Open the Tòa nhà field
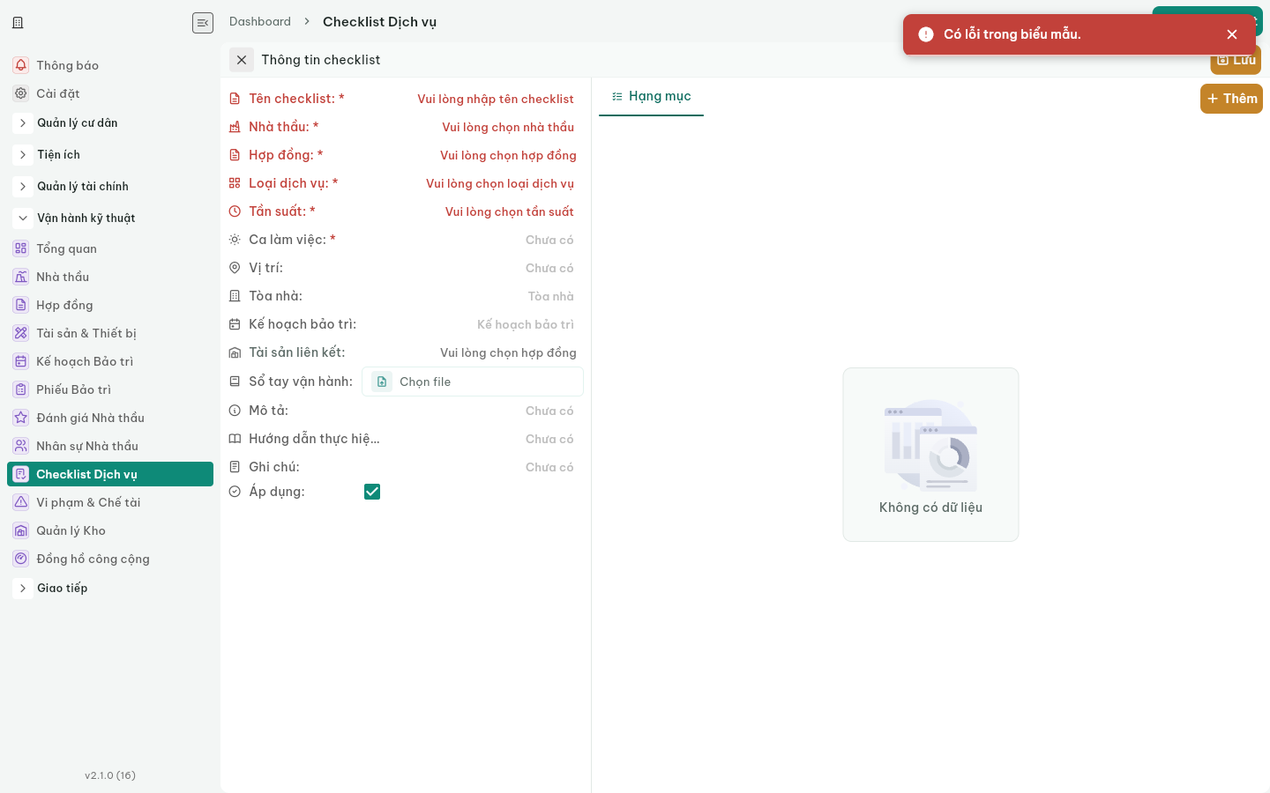The width and height of the screenshot is (1270, 793). tap(473, 296)
